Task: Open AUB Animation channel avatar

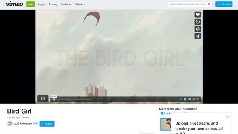Action: pyautogui.click(x=10, y=123)
